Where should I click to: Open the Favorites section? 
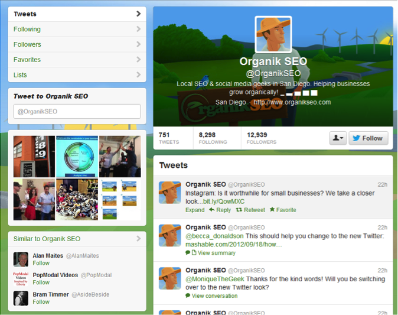pos(77,60)
